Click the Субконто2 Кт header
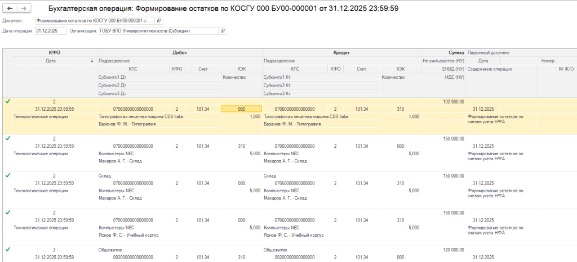The height and width of the screenshot is (262, 577). click(x=321, y=85)
